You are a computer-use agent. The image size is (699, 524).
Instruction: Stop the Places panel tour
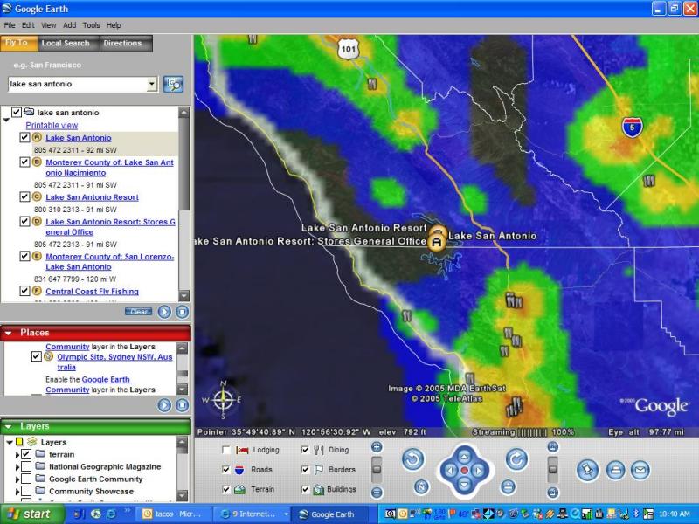click(182, 405)
